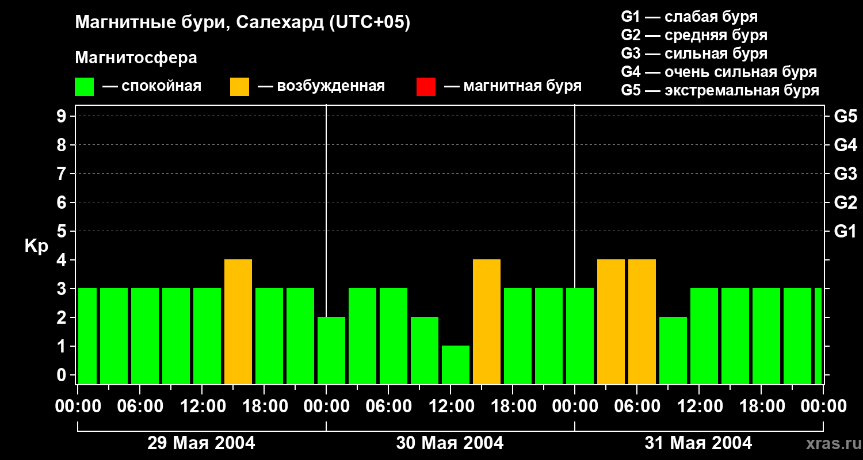Click the Kp axis value 0

pyautogui.click(x=63, y=375)
